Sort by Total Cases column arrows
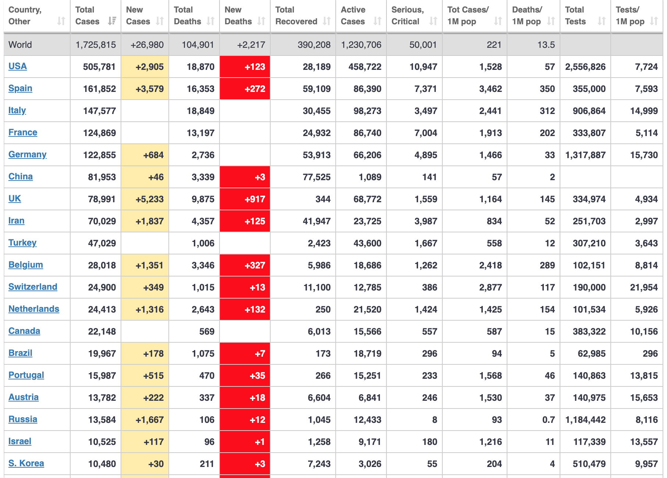 [x=112, y=21]
